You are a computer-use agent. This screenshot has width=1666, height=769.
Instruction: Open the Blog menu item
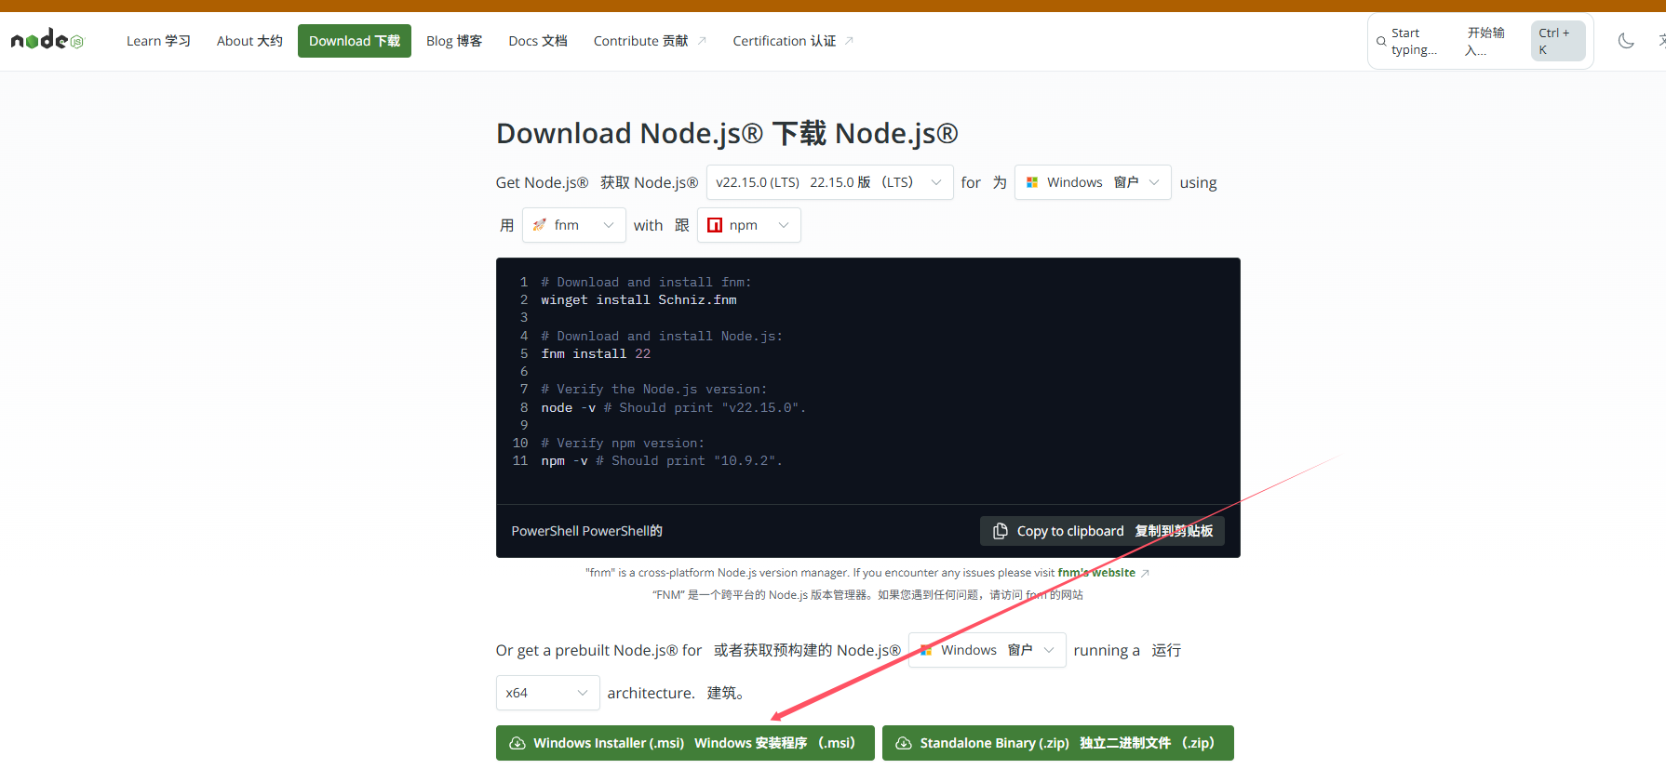coord(454,41)
